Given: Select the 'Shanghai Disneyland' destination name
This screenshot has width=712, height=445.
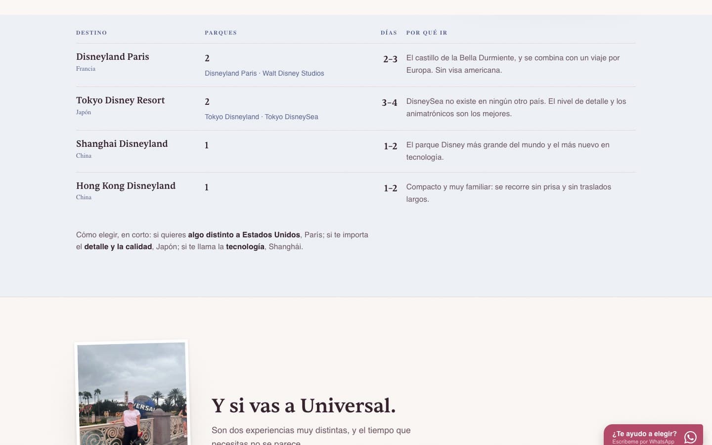Looking at the screenshot, I should [122, 144].
